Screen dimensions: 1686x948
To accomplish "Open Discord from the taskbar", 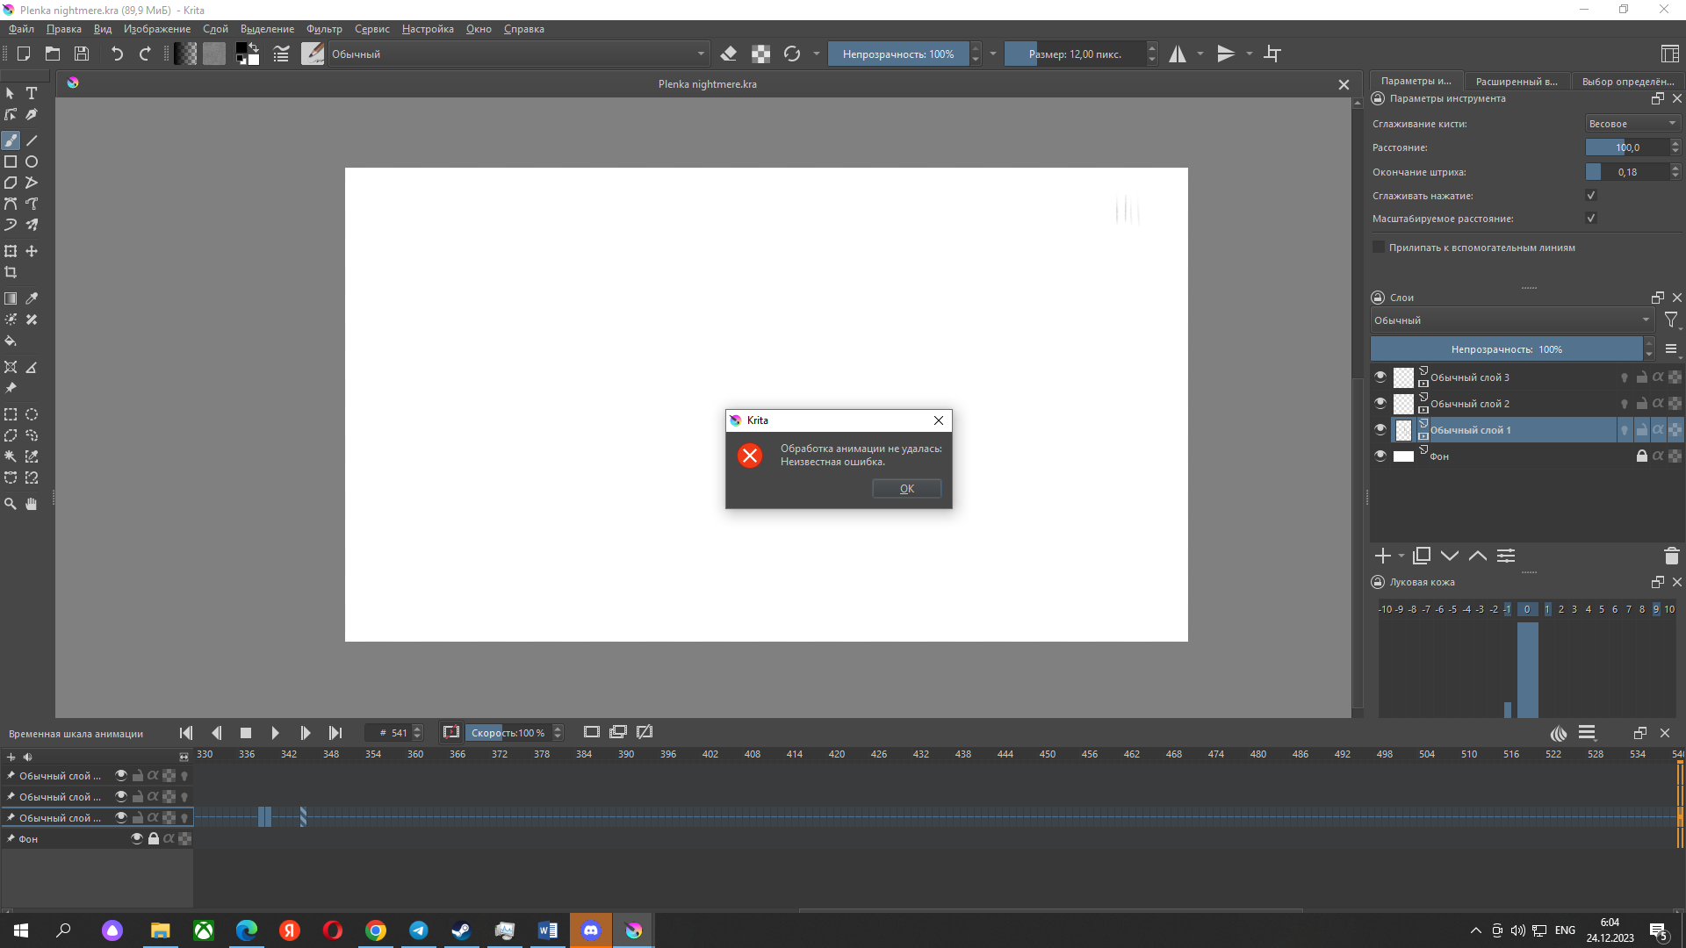I will tap(591, 930).
